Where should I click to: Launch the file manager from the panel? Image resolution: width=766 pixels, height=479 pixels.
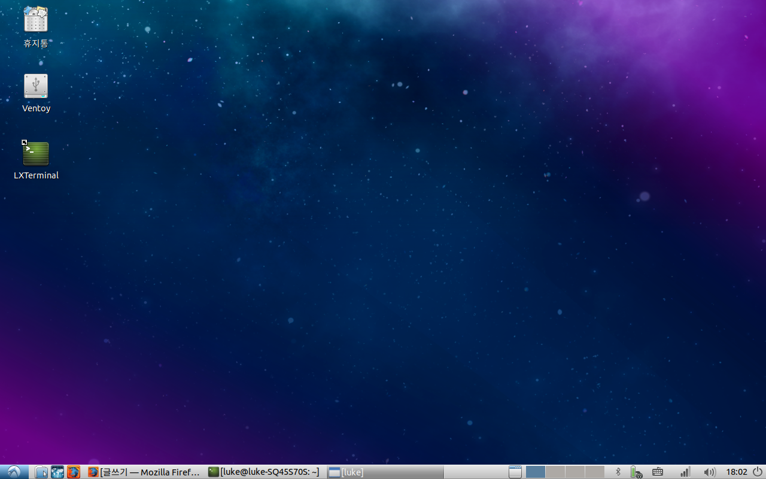(x=41, y=472)
